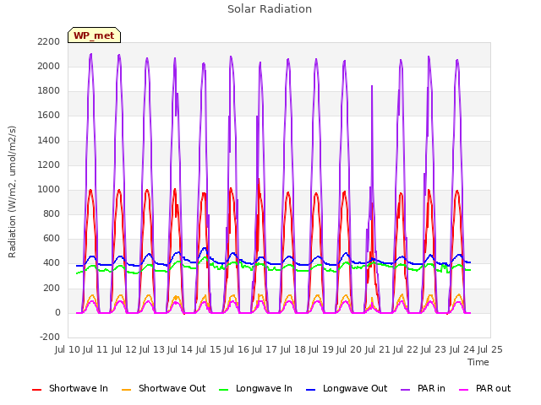The image size is (541, 405).
Task: Click the 1400 y-axis tick label
Action: [x=49, y=140]
